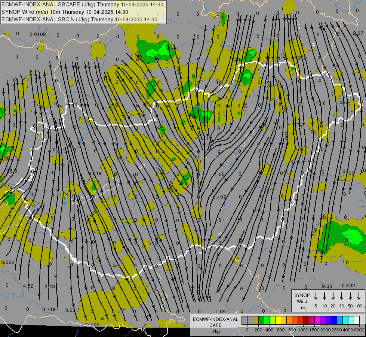Click the map value 0.107
This screenshot has width=366, height=337.
point(219,197)
